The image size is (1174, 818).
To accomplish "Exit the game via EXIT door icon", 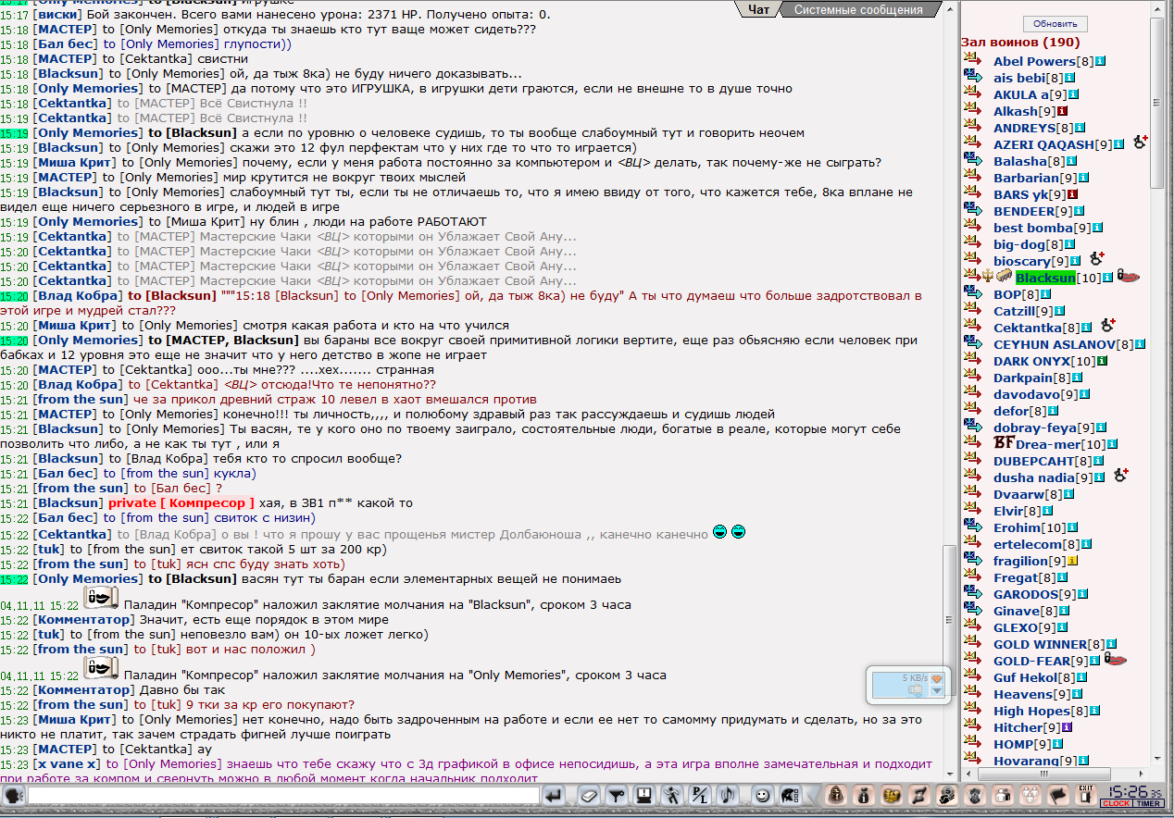I will point(1085,795).
